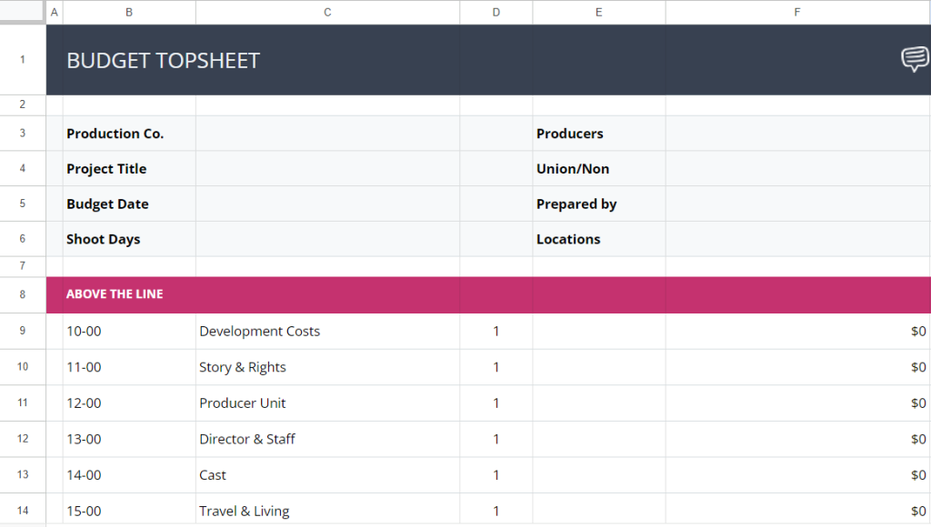Select row 10 header

23,367
